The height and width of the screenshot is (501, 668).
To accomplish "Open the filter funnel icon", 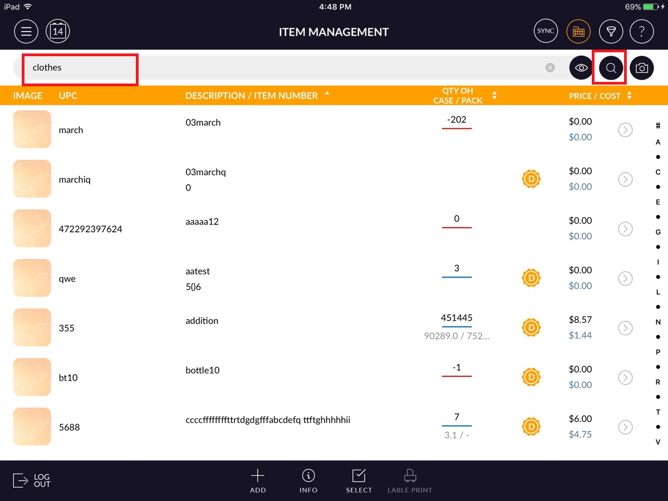I will click(611, 32).
